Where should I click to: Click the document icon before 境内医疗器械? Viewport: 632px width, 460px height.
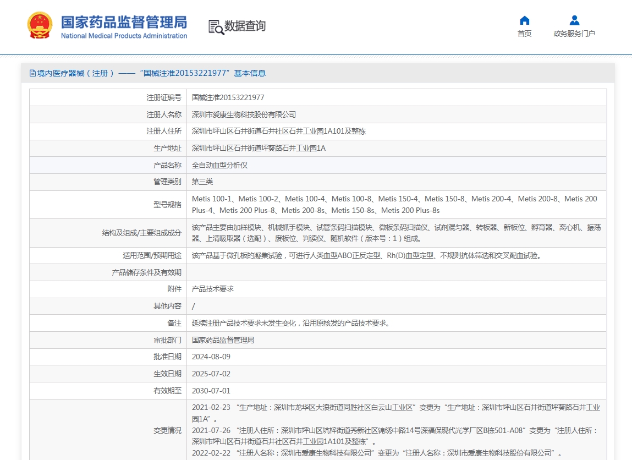click(32, 73)
